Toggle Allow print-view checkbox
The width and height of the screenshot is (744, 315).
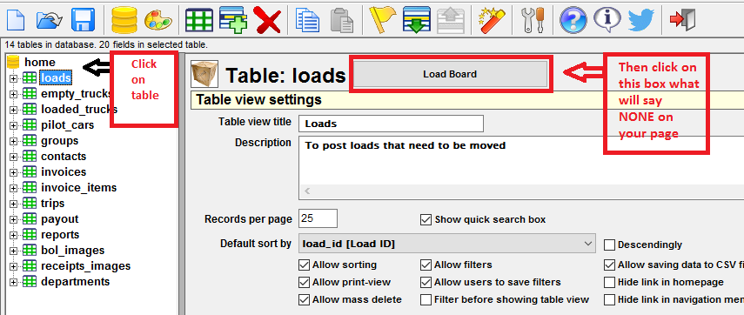point(304,282)
